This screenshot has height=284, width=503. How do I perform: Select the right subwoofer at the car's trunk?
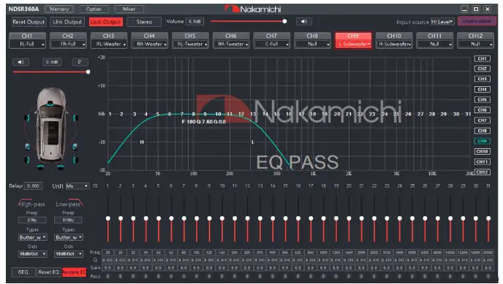click(60, 166)
